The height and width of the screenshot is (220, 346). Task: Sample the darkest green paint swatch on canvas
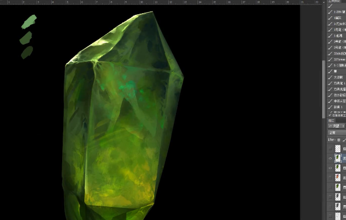coord(27,52)
